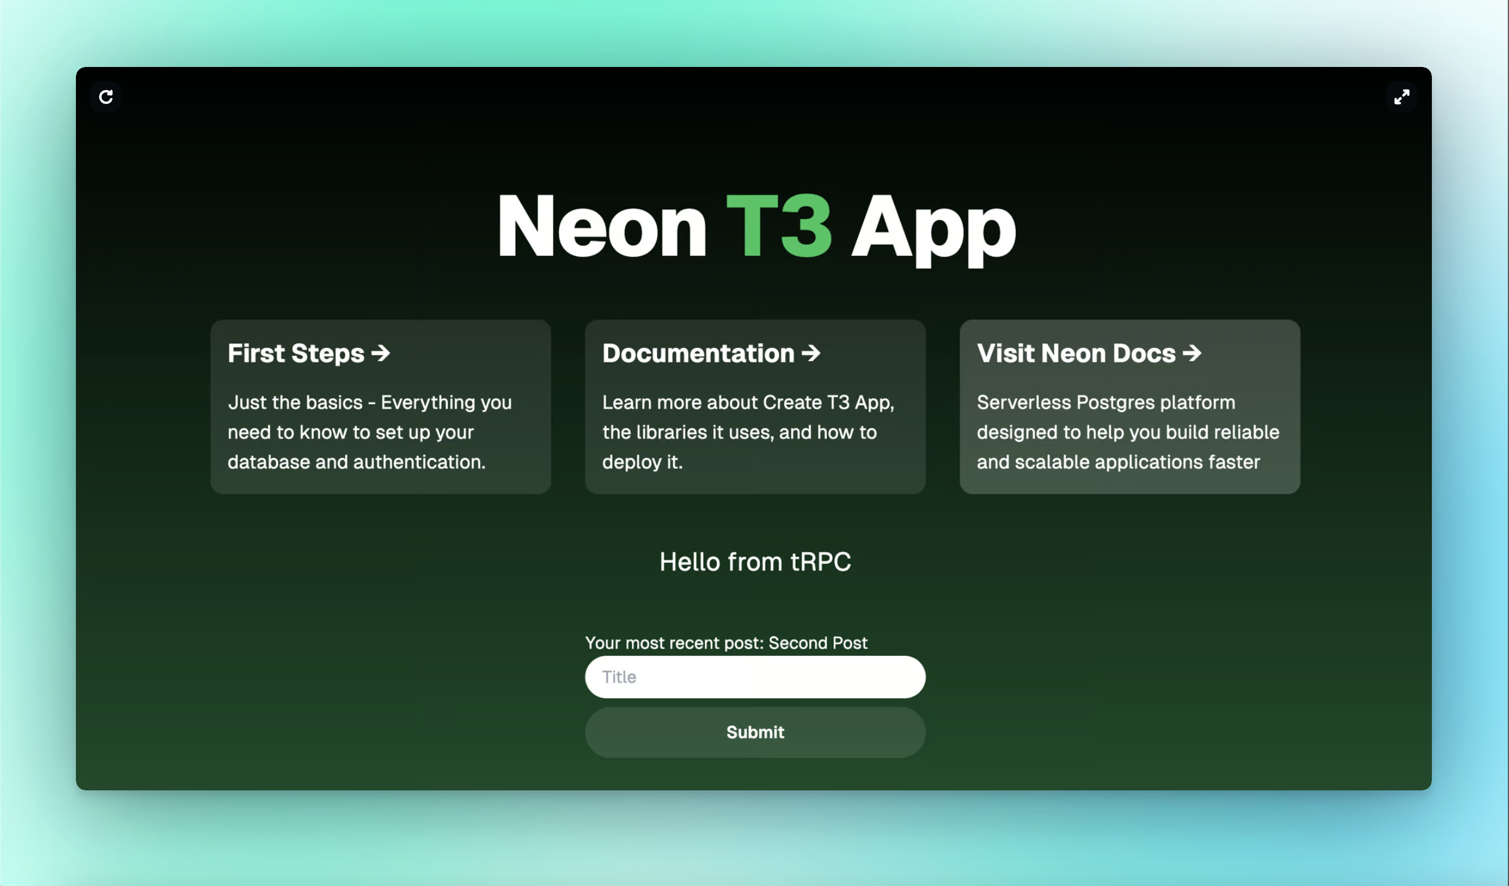Click the green T3 word in heading
Viewport: 1509px width, 886px height.
(778, 228)
